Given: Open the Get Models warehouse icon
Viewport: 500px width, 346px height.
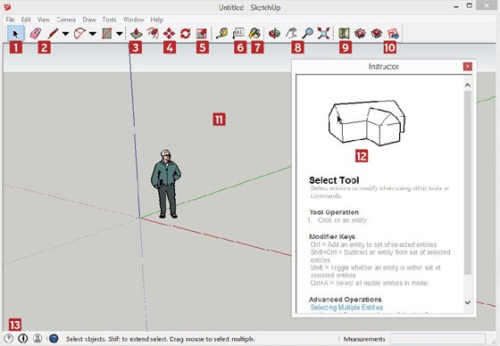Looking at the screenshot, I should pyautogui.click(x=361, y=33).
